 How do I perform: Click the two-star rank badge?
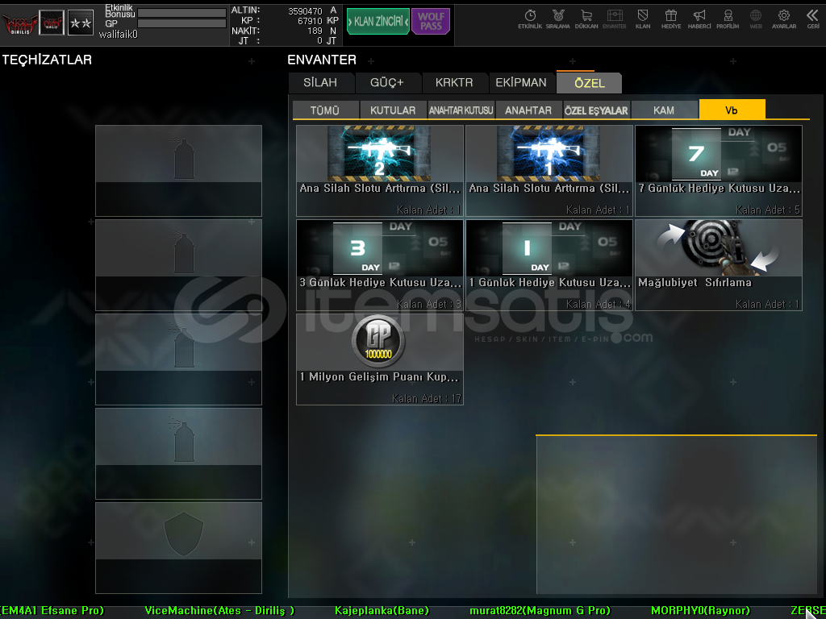pyautogui.click(x=81, y=23)
